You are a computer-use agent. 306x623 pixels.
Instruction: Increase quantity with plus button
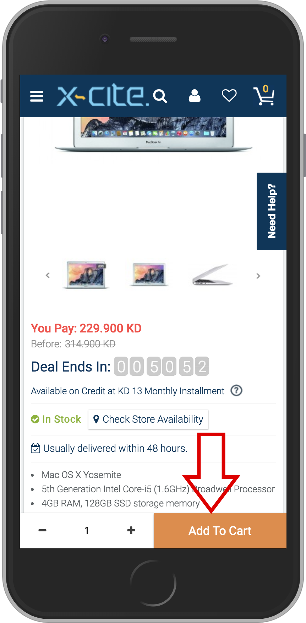click(x=131, y=530)
